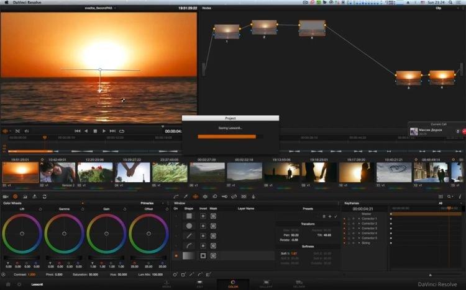Toggle Invert for the gradient window
This screenshot has width=466, height=290.
[203, 255]
